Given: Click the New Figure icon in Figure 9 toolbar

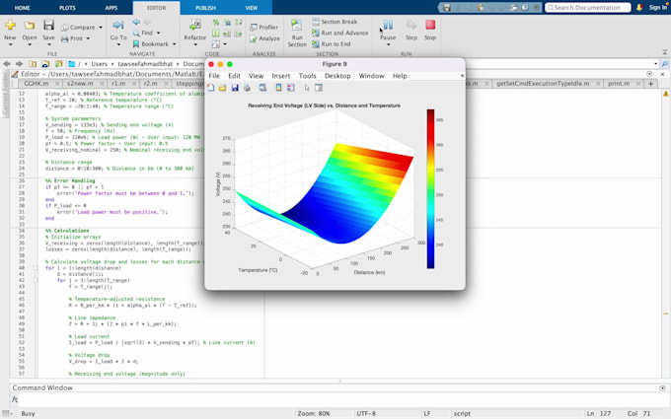Looking at the screenshot, I should pyautogui.click(x=212, y=88).
